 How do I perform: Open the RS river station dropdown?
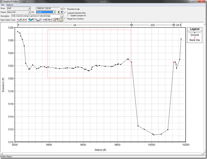(54, 12)
